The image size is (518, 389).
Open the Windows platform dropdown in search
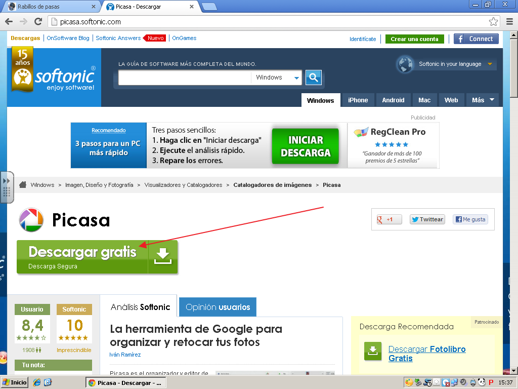pyautogui.click(x=277, y=77)
